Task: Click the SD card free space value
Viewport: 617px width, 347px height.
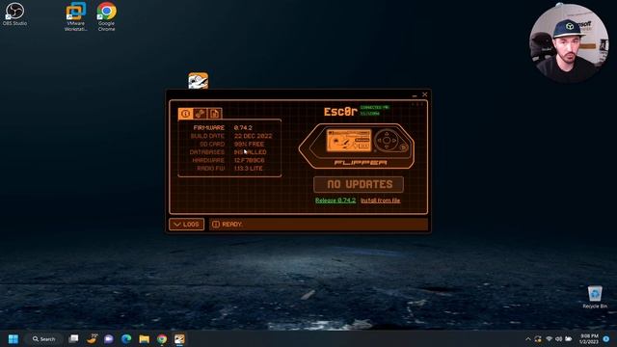Action: (x=249, y=144)
